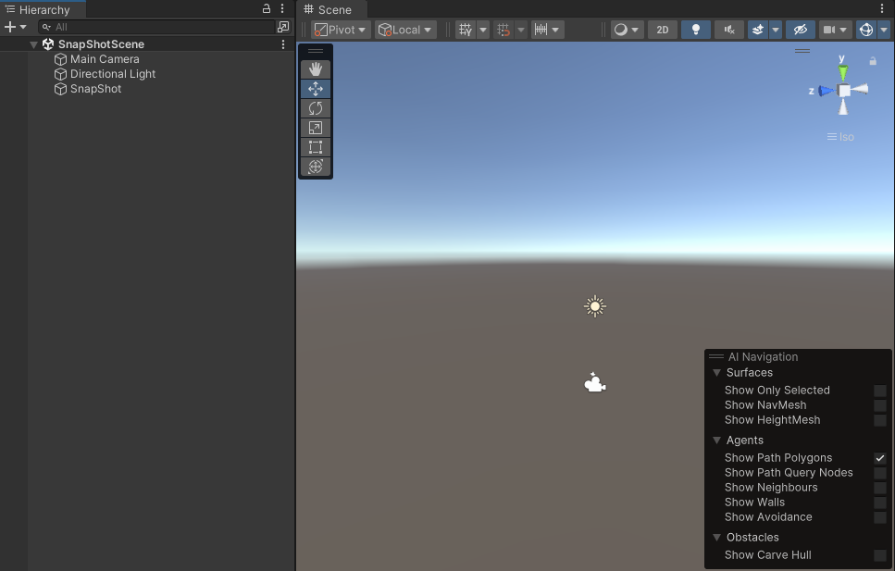
Task: Open the scene effects dropdown arrow
Action: pyautogui.click(x=775, y=30)
